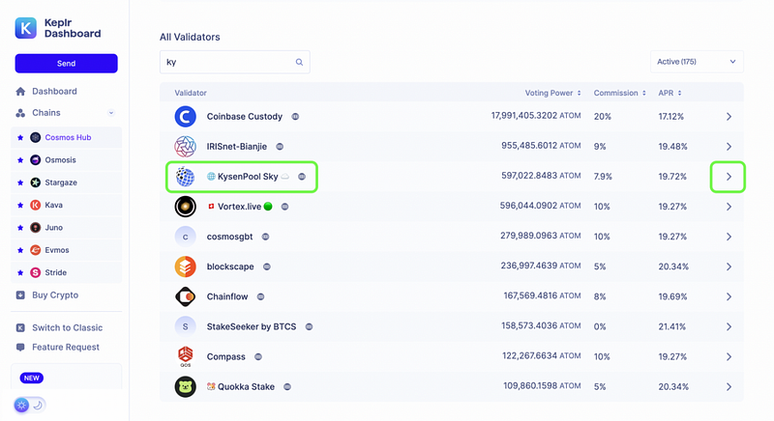Viewport: 774px width, 421px height.
Task: Click the blockscape validator logo
Action: [185, 267]
